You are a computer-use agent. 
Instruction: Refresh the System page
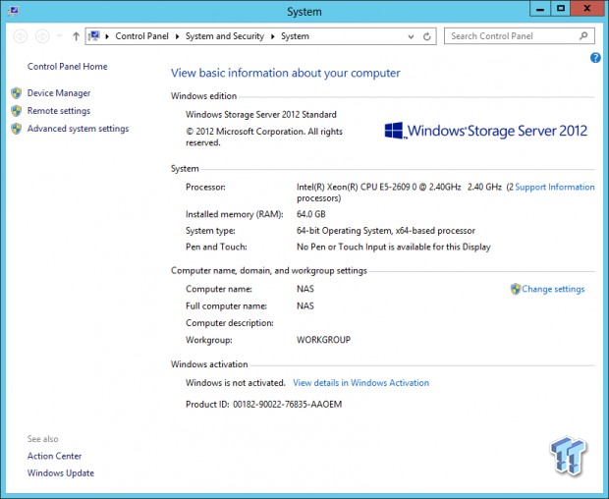(427, 36)
